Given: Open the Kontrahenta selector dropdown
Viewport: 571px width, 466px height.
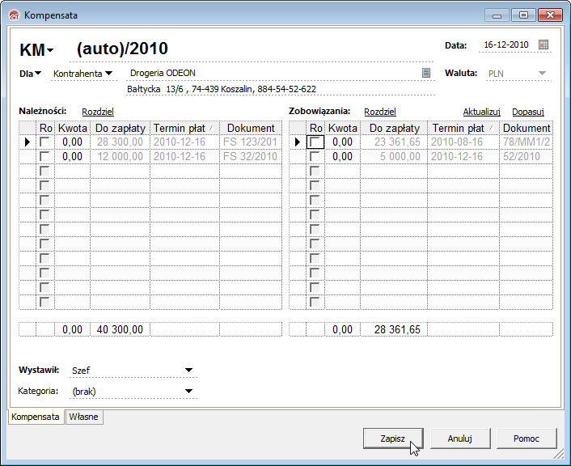Looking at the screenshot, I should 108,74.
